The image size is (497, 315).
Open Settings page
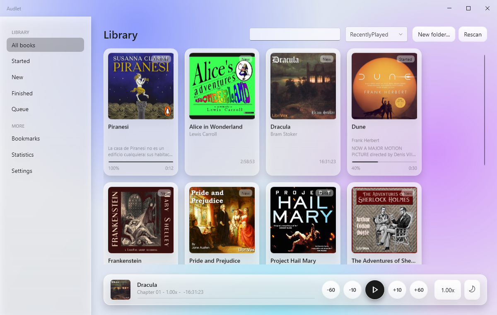[45, 171]
